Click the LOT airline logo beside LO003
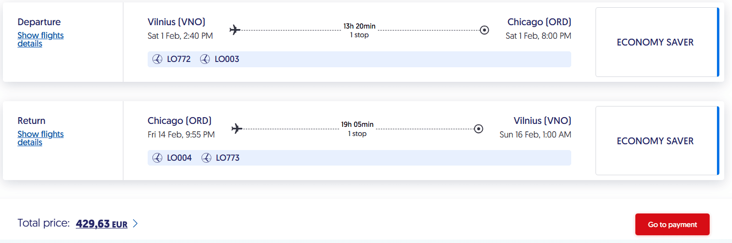The height and width of the screenshot is (243, 732). coord(205,59)
